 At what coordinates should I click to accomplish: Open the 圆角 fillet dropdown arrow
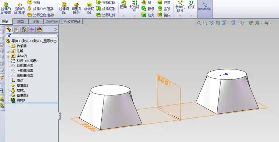(x=123, y=16)
